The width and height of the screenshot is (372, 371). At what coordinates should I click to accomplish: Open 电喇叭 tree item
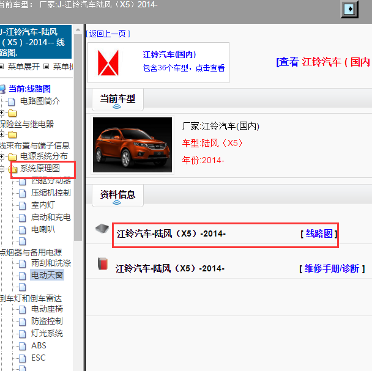(x=43, y=229)
